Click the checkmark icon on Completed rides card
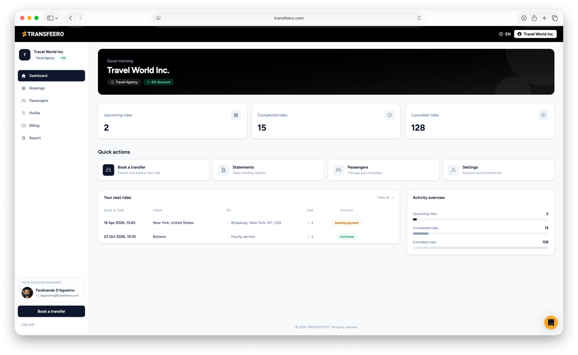 [389, 115]
